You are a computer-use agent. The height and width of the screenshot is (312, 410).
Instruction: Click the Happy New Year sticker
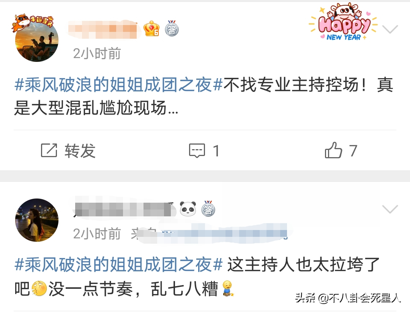click(343, 22)
